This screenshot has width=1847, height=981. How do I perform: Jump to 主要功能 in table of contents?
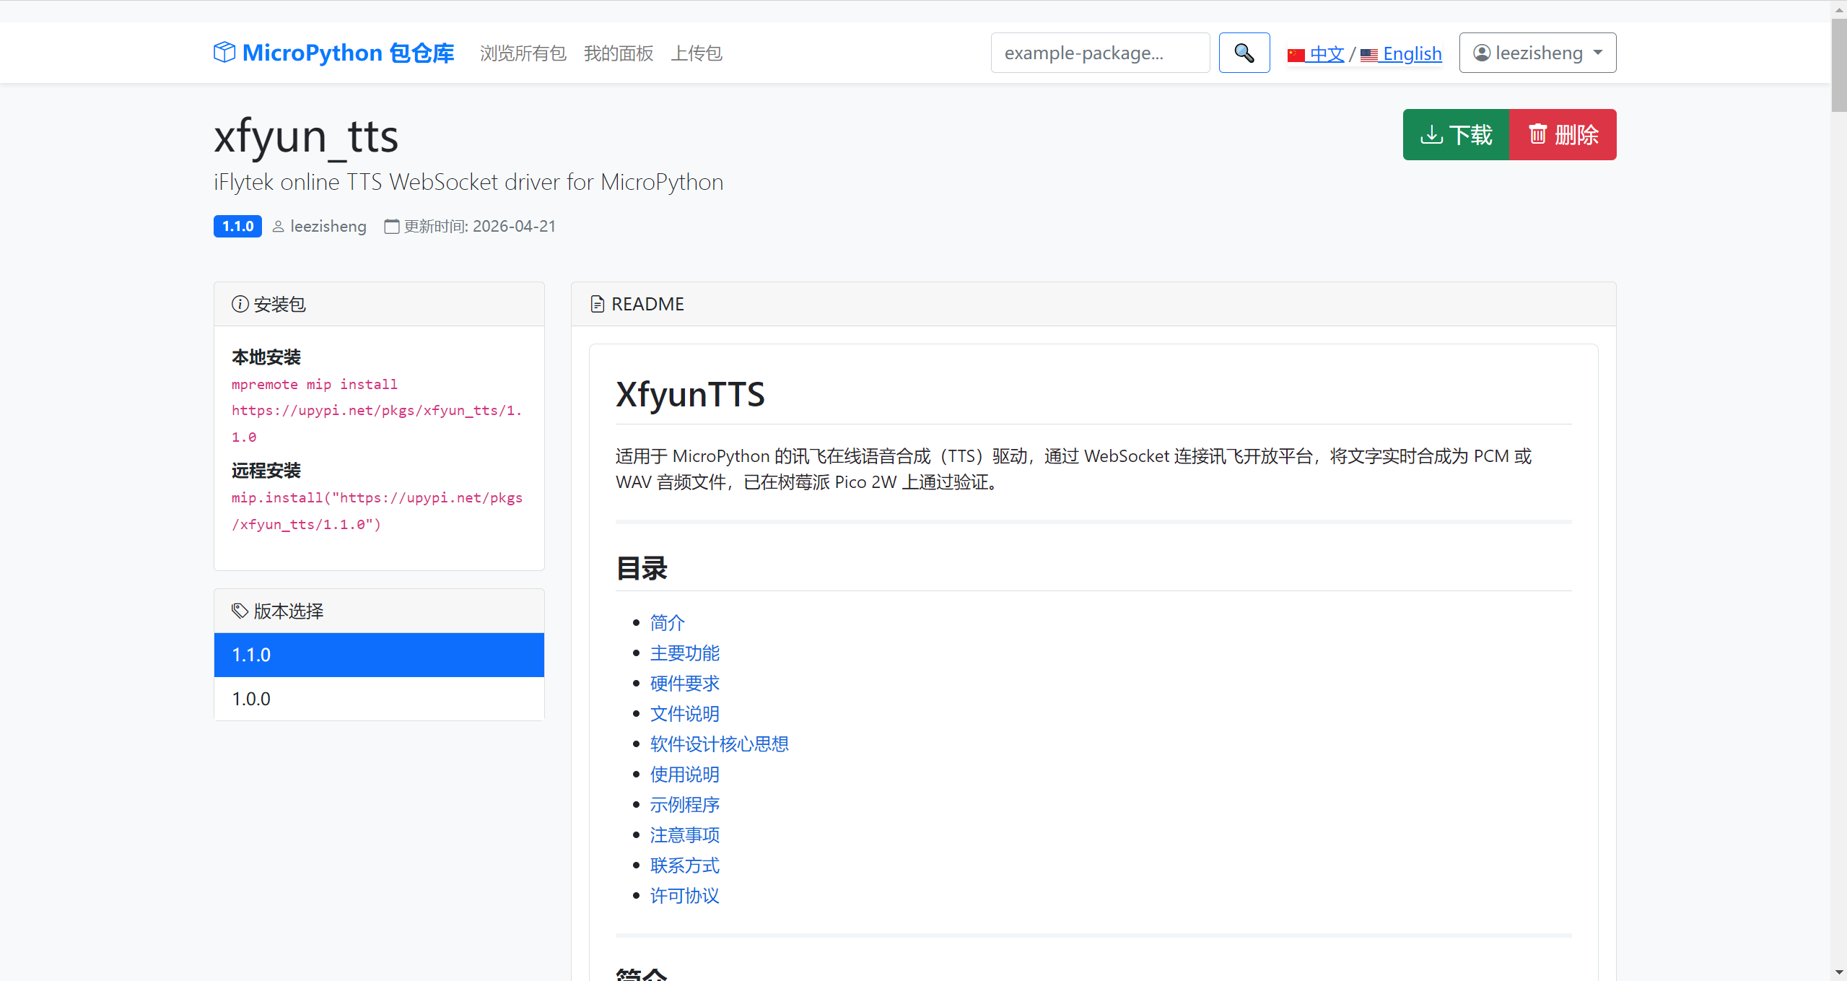coord(684,653)
